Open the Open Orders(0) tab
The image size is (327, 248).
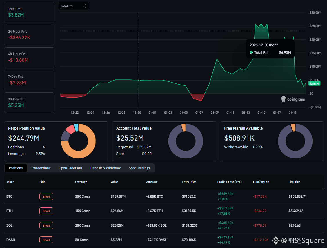tap(70, 168)
